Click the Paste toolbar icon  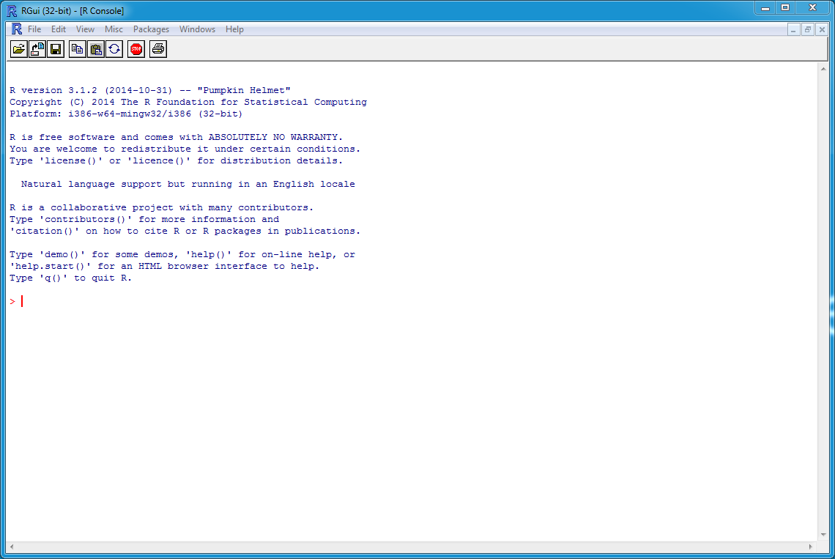pyautogui.click(x=96, y=50)
